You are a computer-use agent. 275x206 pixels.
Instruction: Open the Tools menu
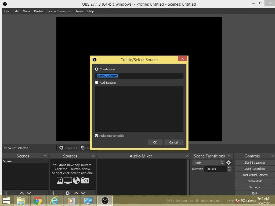[x=79, y=11]
